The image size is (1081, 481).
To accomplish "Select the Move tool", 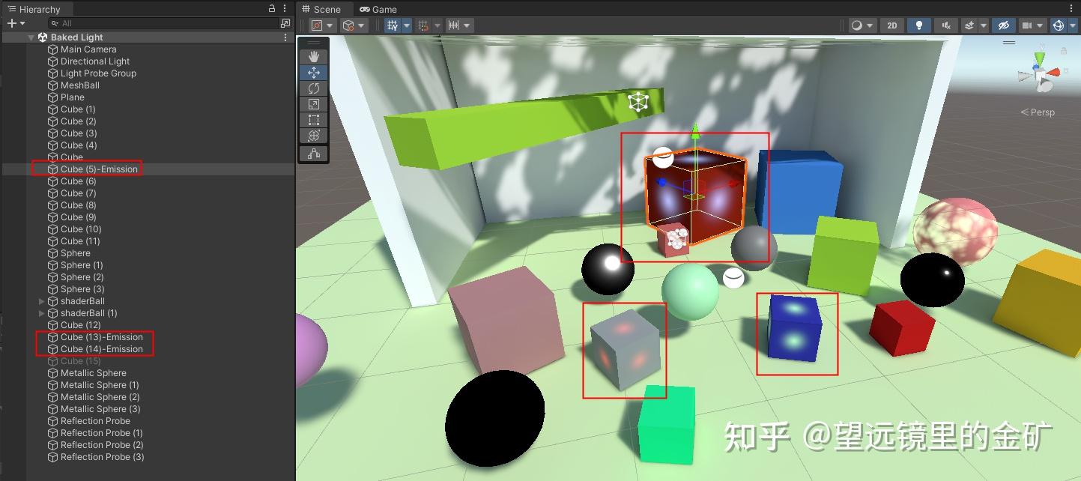I will 313,72.
